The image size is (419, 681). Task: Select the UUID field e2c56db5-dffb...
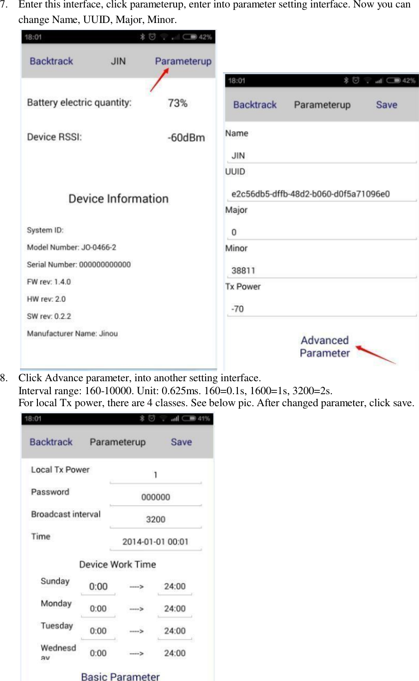click(321, 194)
